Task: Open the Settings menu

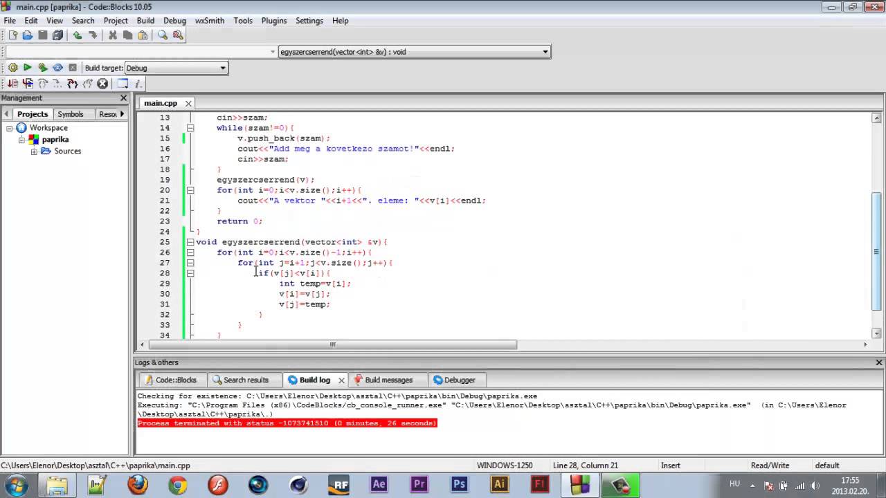Action: point(309,21)
